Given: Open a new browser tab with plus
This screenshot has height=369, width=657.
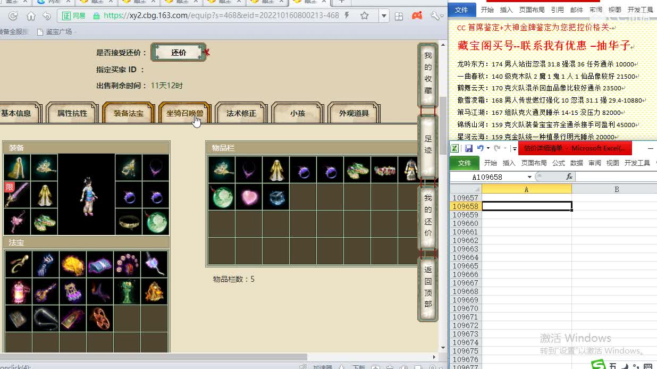Looking at the screenshot, I should (342, 2).
